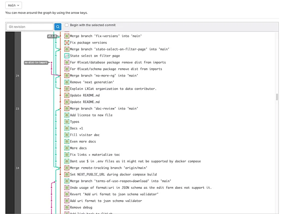Click avatar beside More docs commit
Screen dimensions: 284x214
(x=67, y=148)
